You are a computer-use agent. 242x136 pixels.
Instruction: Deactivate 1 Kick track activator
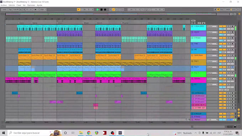click(x=222, y=26)
